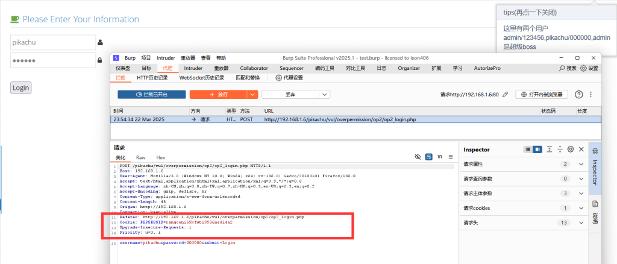Click the 丢弃 drop button
Image resolution: width=617 pixels, height=264 pixels.
pyautogui.click(x=290, y=95)
